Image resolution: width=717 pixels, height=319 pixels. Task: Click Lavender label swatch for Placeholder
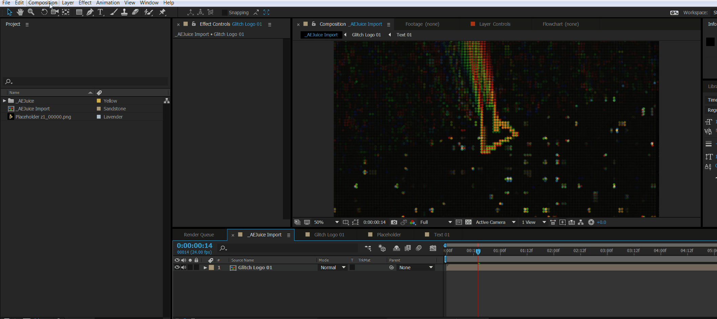point(99,117)
